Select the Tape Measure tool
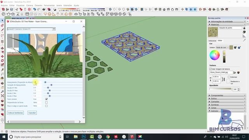249x140 pixels. tap(2, 70)
